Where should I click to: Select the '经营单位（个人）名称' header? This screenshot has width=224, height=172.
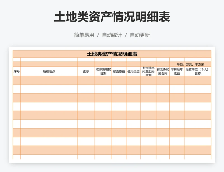[x=198, y=71]
